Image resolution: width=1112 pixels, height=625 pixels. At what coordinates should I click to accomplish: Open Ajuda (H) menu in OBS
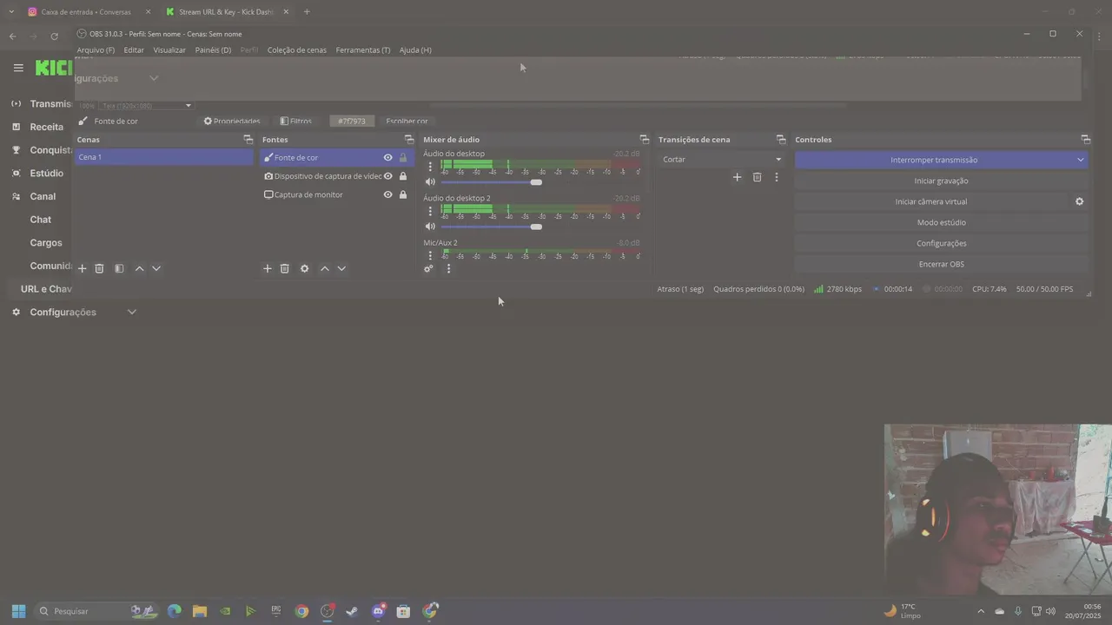[x=415, y=50]
